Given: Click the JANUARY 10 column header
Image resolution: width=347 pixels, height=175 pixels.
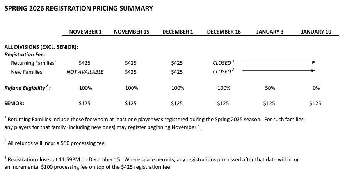Looking at the screenshot, I should pyautogui.click(x=316, y=32).
